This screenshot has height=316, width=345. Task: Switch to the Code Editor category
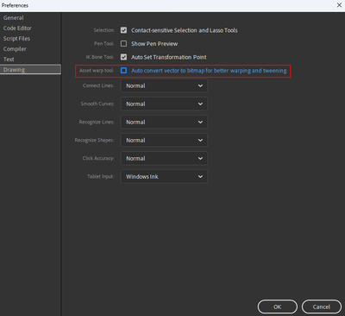[17, 28]
